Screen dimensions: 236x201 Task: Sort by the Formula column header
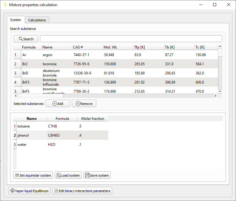pos(31,47)
